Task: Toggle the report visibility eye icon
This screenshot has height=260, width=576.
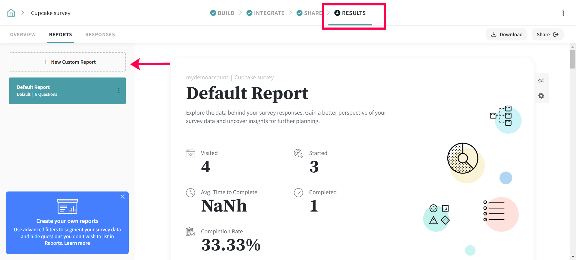Action: click(541, 80)
